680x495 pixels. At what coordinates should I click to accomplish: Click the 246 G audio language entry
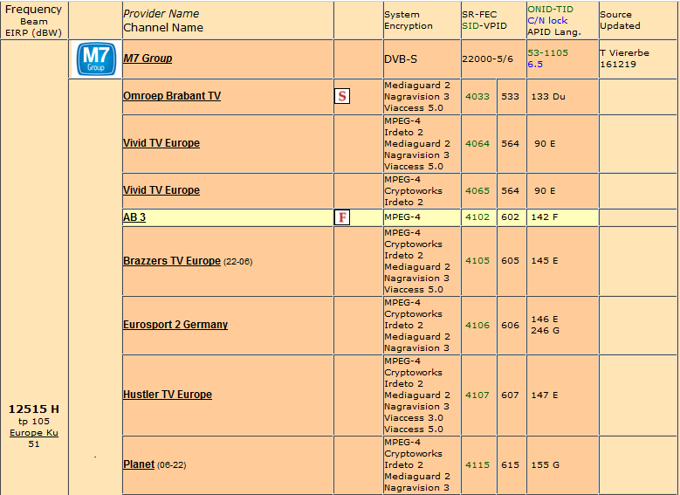click(545, 331)
